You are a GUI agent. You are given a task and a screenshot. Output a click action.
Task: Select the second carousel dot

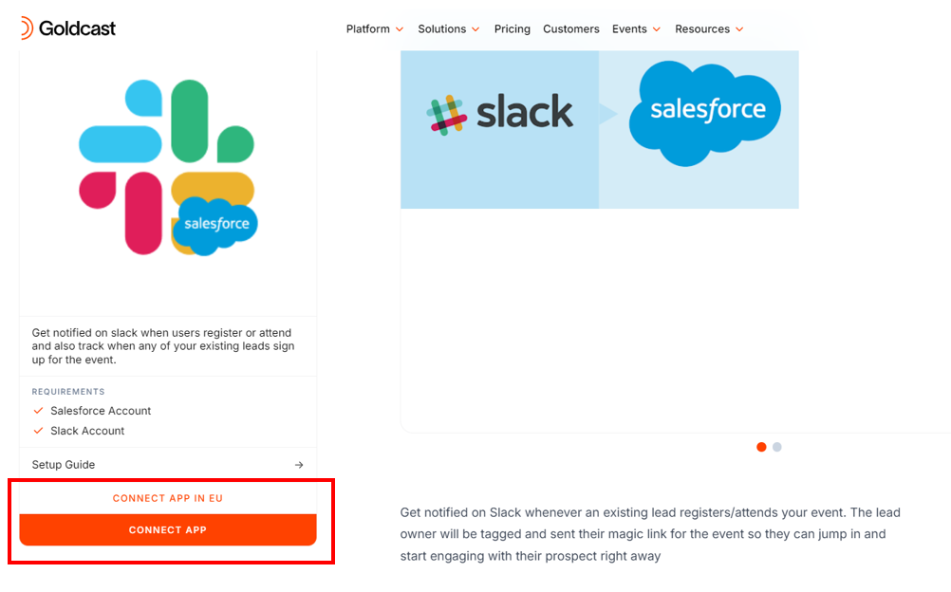(x=776, y=446)
